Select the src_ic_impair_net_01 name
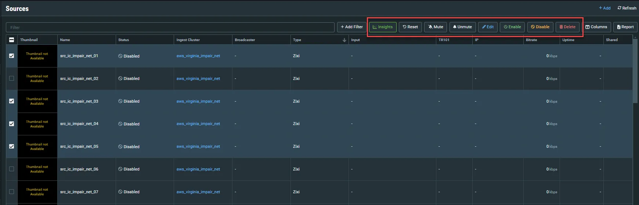 tap(79, 56)
